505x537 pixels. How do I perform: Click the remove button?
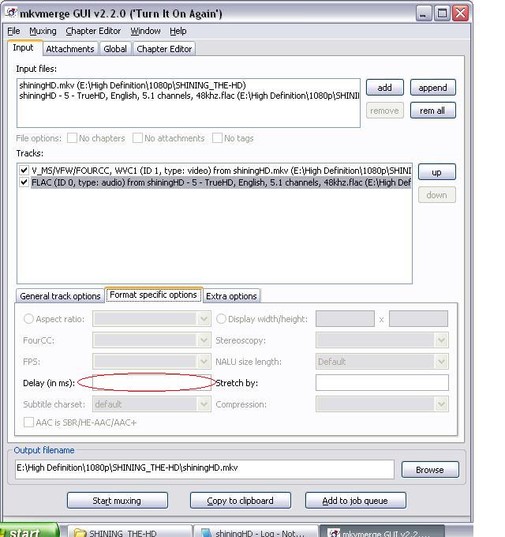click(384, 111)
